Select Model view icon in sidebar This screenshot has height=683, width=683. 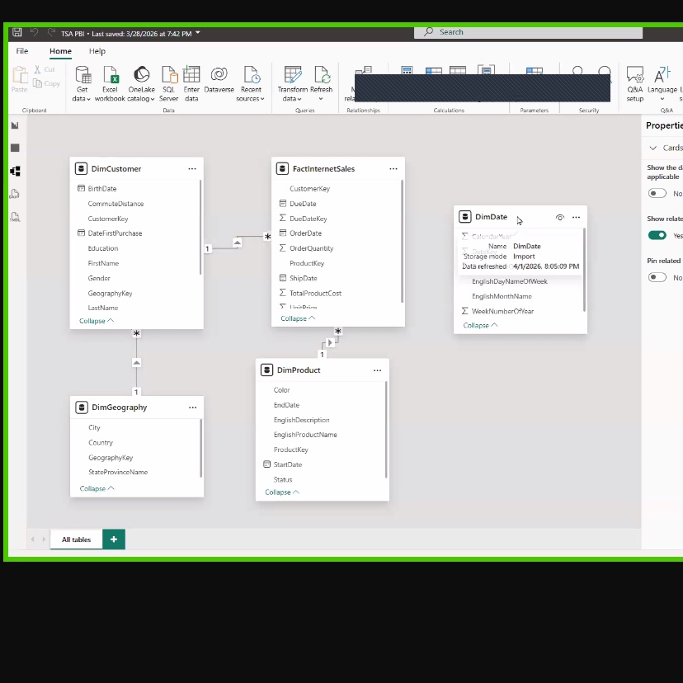15,172
